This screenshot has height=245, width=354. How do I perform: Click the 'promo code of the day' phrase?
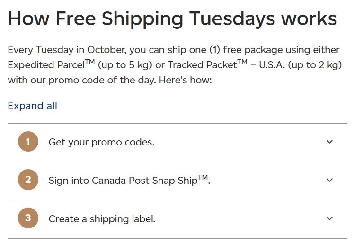(102, 80)
